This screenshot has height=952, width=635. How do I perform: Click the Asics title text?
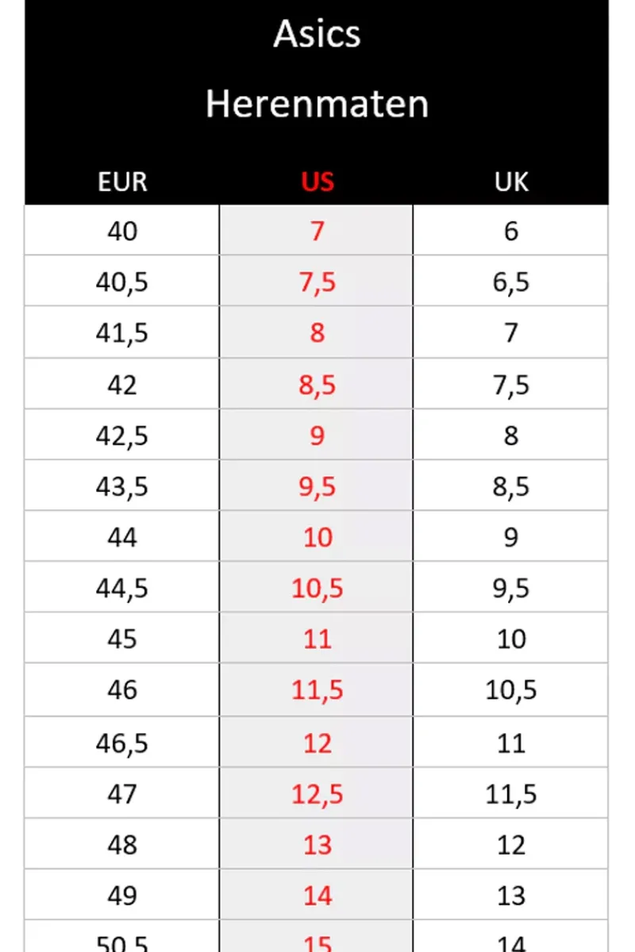pos(317,34)
